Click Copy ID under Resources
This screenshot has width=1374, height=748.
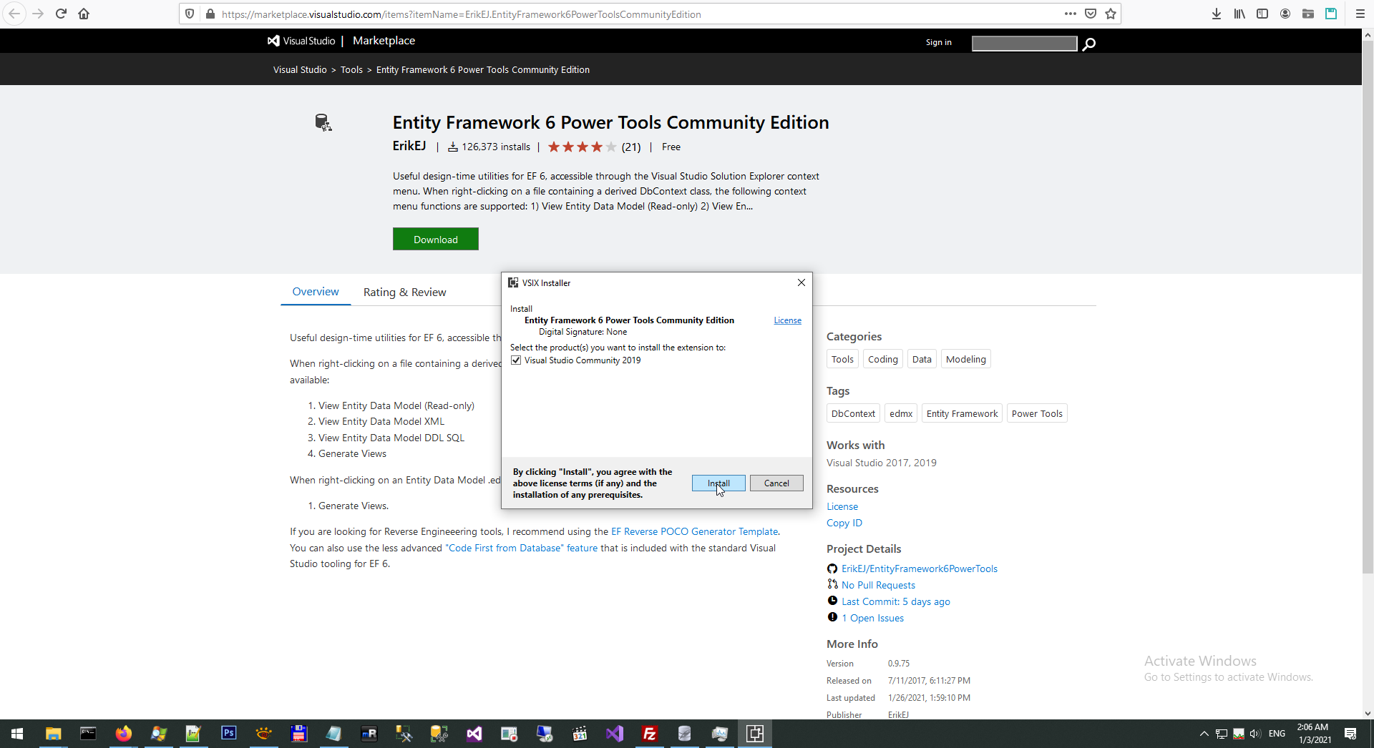point(844,523)
